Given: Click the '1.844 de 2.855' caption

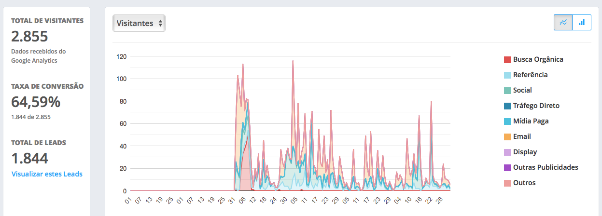Looking at the screenshot, I should coord(31,117).
